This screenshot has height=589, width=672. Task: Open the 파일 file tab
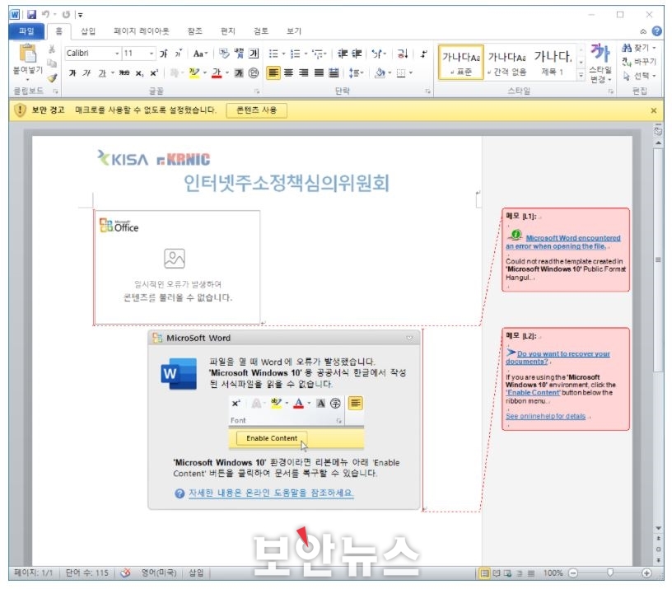[26, 30]
